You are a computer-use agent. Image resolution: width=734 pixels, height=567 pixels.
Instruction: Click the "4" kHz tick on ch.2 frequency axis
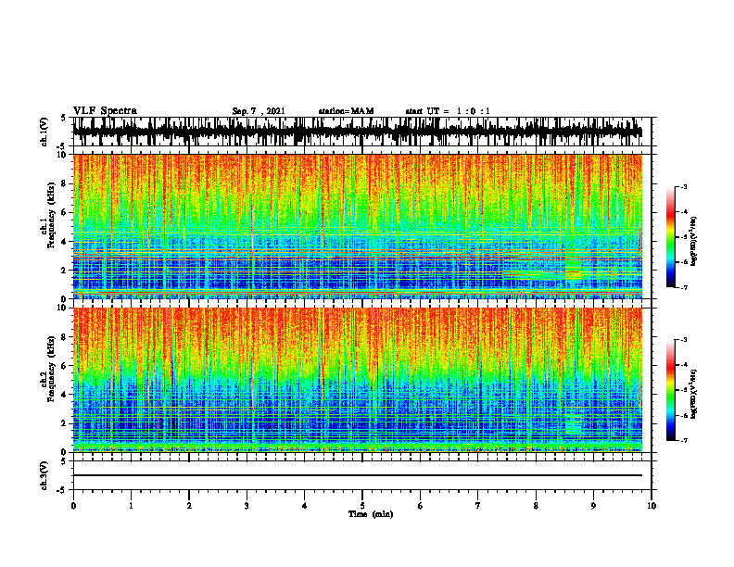click(x=65, y=395)
